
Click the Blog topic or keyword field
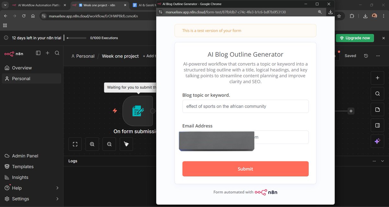[245, 106]
